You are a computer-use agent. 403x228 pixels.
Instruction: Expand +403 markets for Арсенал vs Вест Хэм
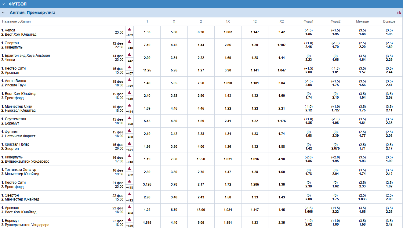point(129,213)
